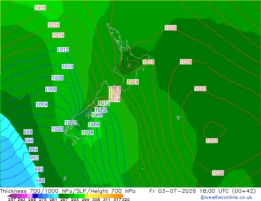Select the 996 isobar label
The image size is (261, 201).
pyautogui.click(x=29, y=140)
